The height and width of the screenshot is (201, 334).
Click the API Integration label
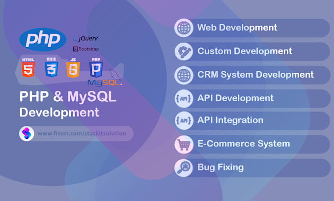click(230, 120)
